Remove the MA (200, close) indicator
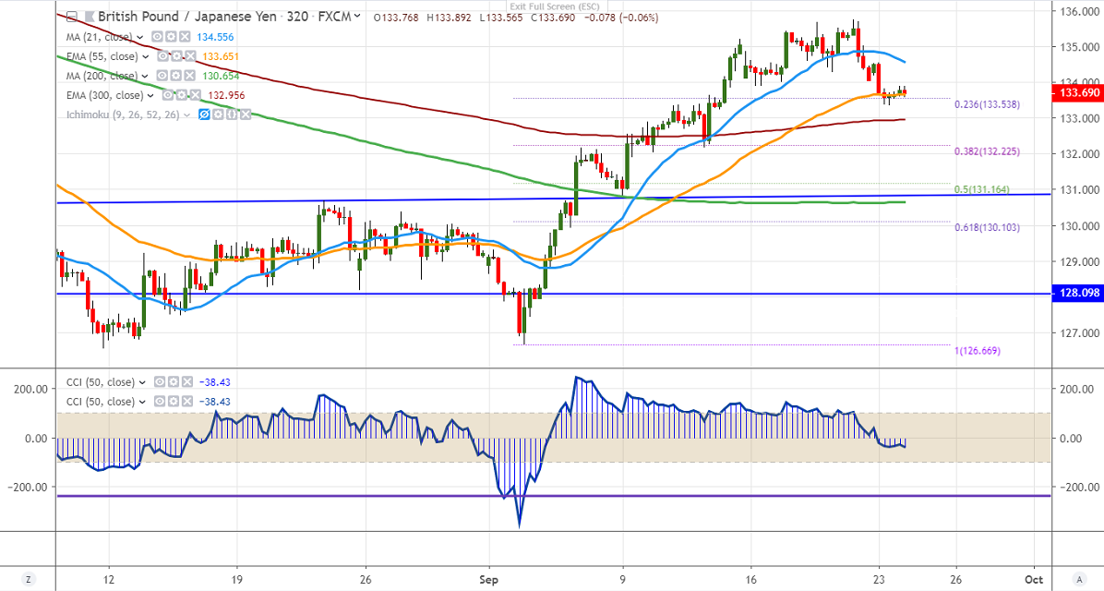The height and width of the screenshot is (591, 1104). (x=188, y=76)
